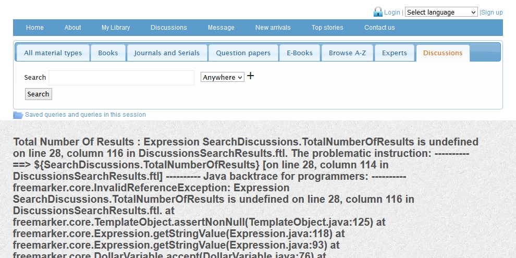
Task: Open the Top stories menu item
Action: tap(327, 28)
